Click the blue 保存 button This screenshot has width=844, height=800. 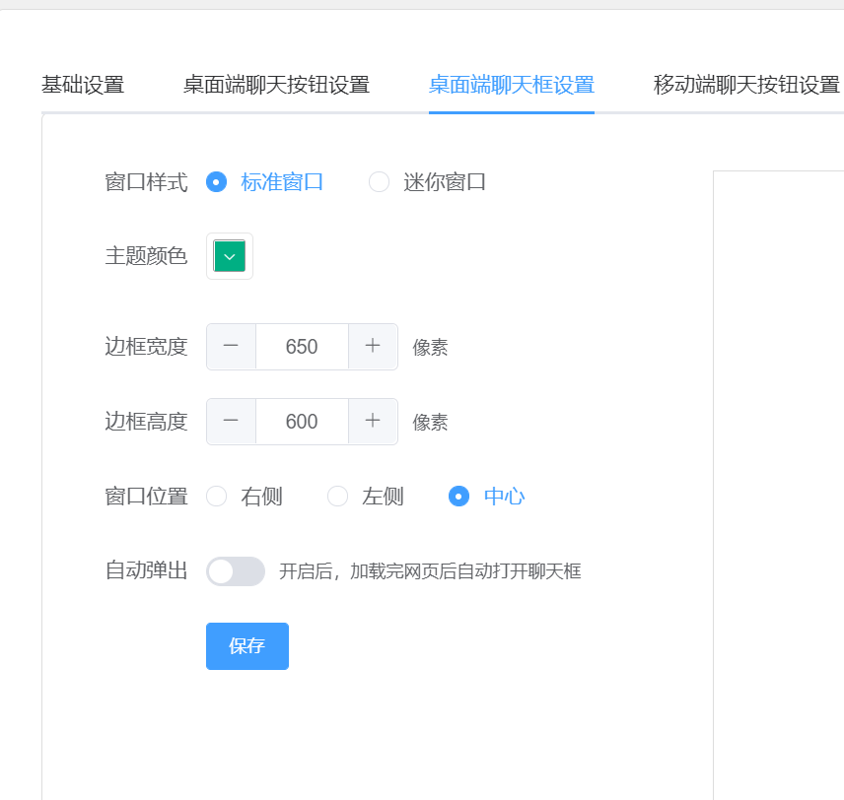click(247, 646)
